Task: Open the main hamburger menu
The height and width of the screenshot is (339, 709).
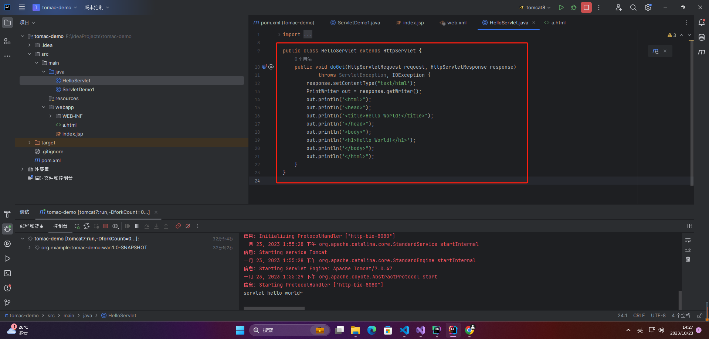Action: point(22,7)
